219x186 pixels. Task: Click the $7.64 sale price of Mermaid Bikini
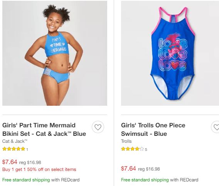(10, 162)
